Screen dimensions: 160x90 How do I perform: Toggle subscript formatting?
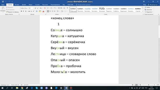31,11
